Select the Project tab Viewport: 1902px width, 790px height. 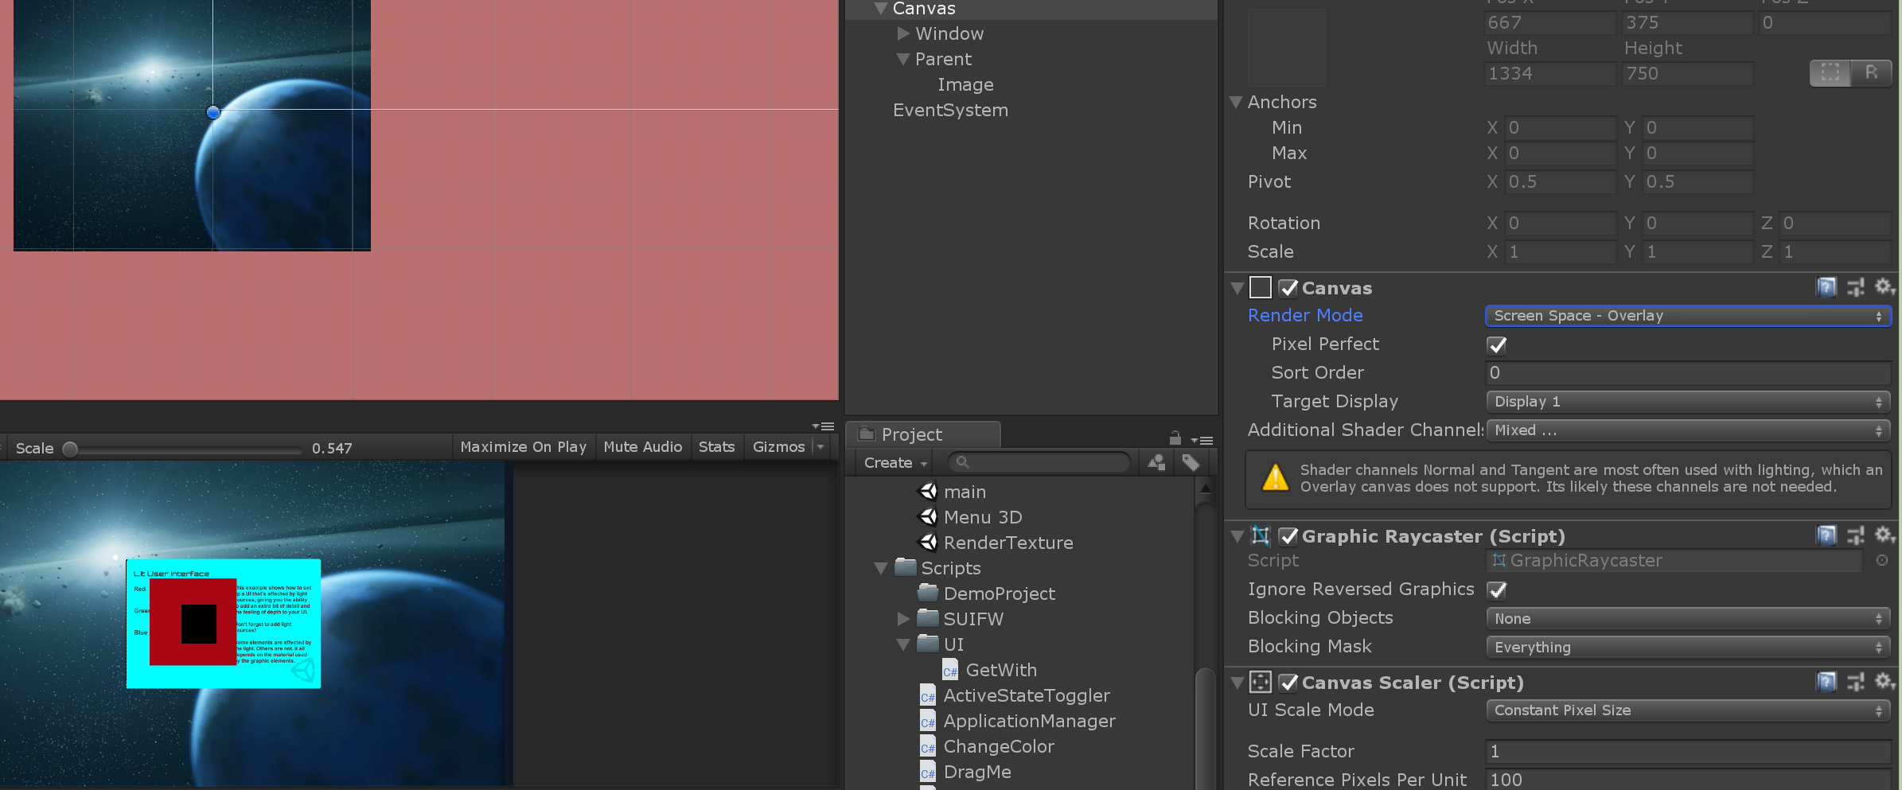click(924, 434)
